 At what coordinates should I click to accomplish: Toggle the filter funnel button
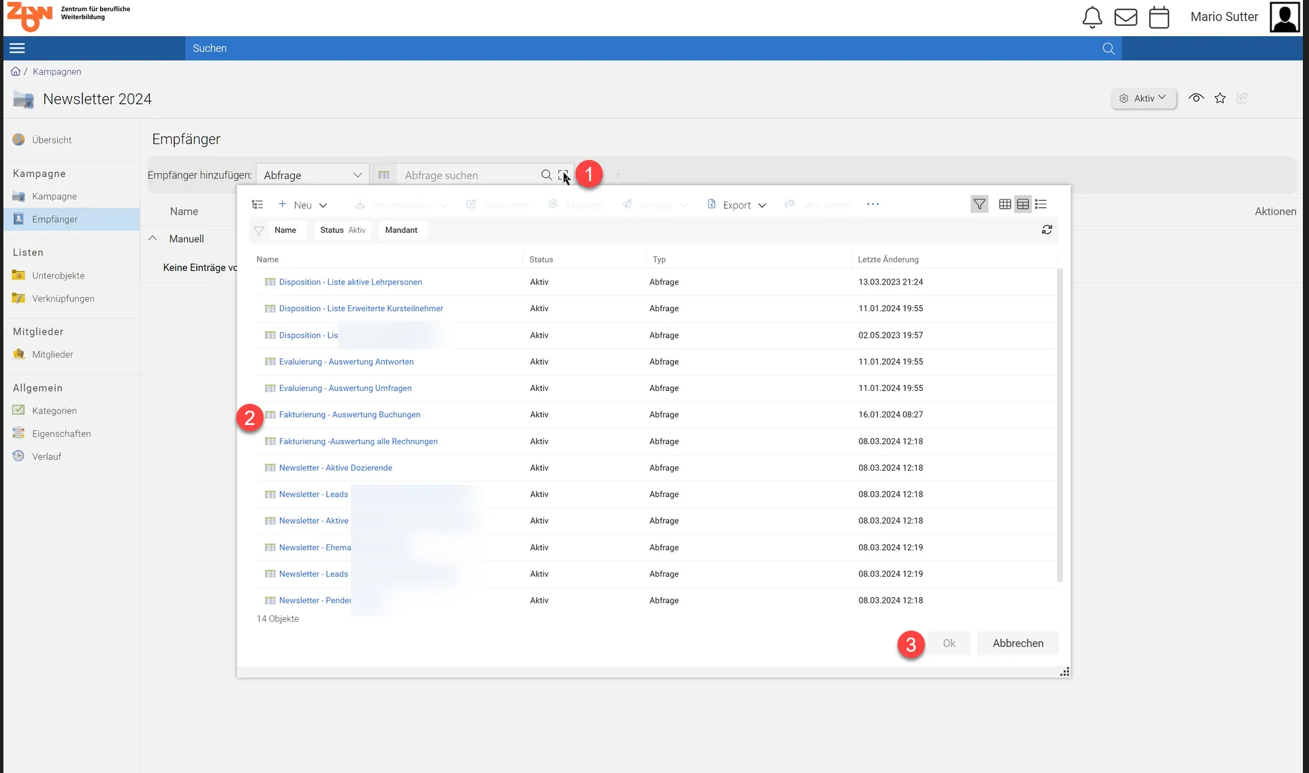point(979,204)
